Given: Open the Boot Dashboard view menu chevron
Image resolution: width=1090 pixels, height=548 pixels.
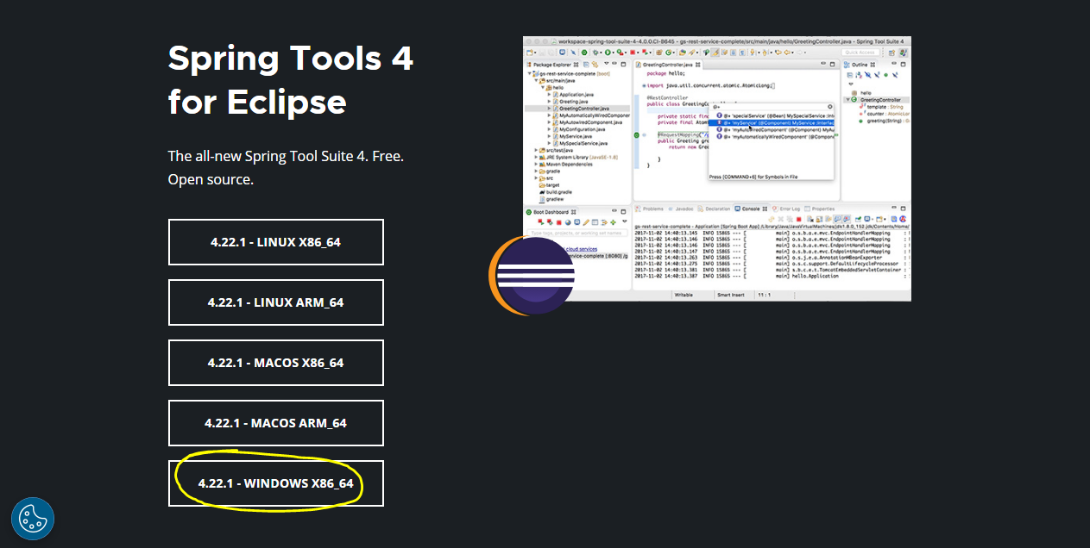Looking at the screenshot, I should [x=624, y=221].
